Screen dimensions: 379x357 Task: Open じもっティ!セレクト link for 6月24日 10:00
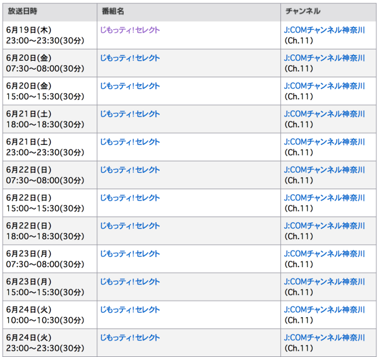point(130,310)
